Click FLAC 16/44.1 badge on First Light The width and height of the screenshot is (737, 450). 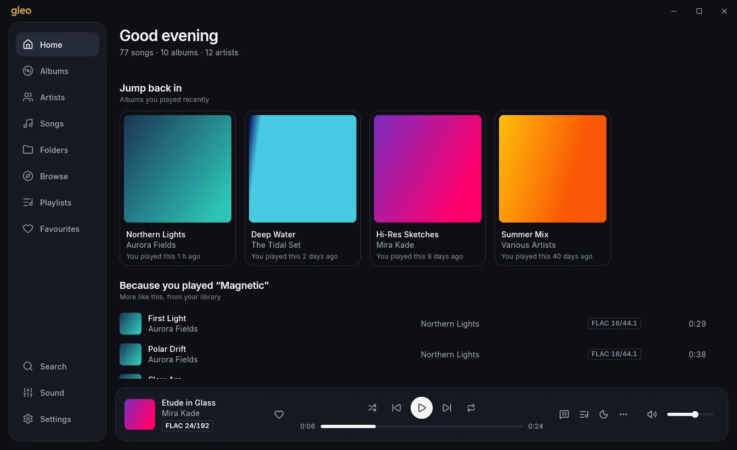click(x=614, y=323)
